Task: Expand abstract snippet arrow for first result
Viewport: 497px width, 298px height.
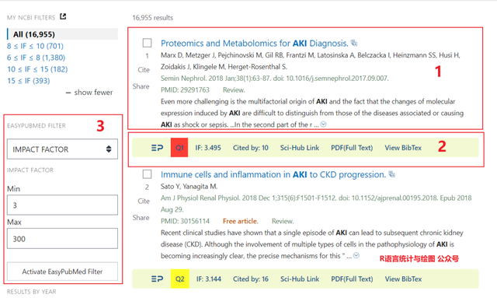Action: click(323, 124)
